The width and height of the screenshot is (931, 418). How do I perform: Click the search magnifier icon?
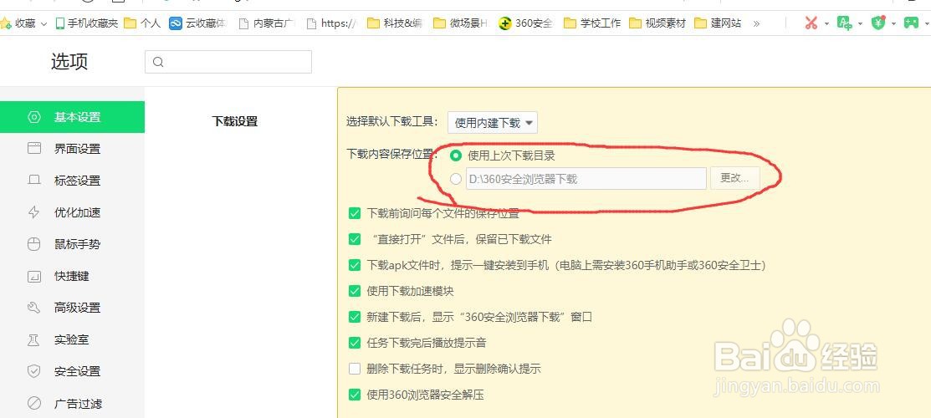pyautogui.click(x=158, y=62)
